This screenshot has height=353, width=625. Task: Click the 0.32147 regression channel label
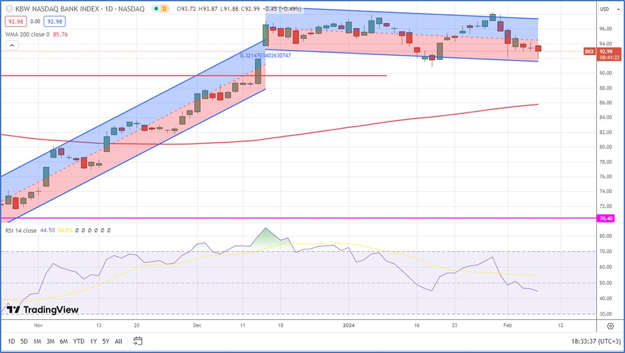point(265,56)
